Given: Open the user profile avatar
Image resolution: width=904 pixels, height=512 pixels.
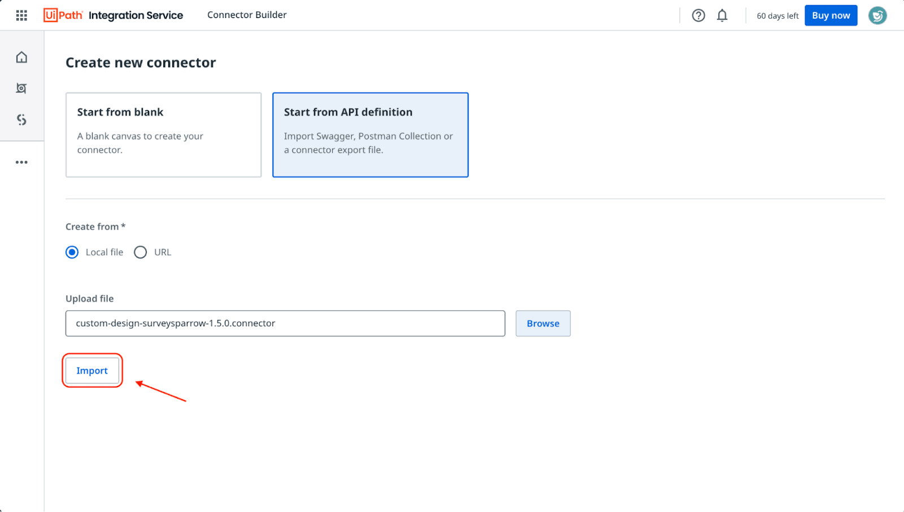Looking at the screenshot, I should pyautogui.click(x=877, y=15).
